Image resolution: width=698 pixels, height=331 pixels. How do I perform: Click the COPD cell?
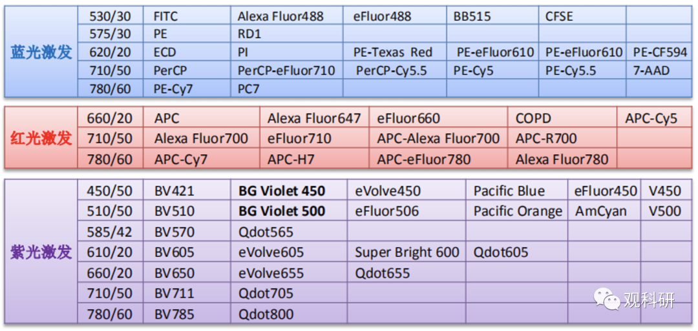pyautogui.click(x=533, y=118)
